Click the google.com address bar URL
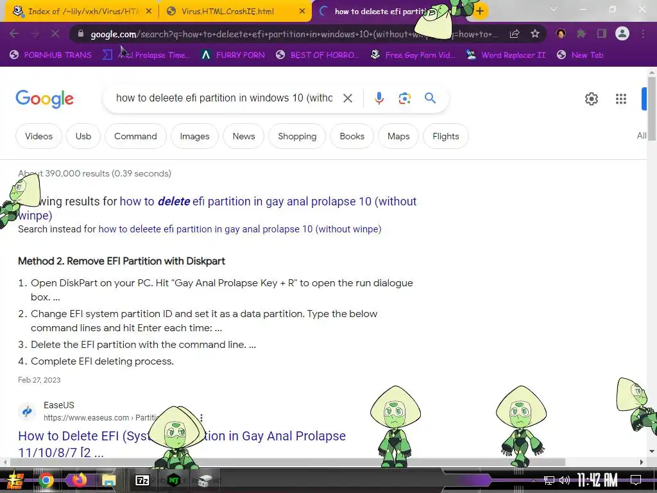 (294, 34)
